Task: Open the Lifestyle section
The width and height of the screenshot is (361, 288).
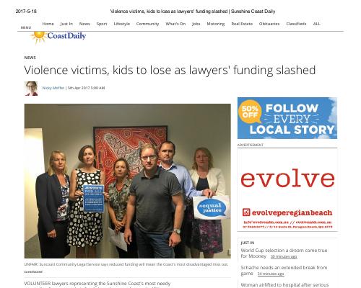Action: tap(122, 24)
